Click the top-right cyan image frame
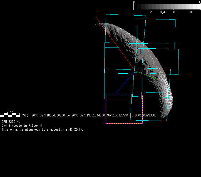Image resolution: width=201 pixels, height=177 pixels. [x=175, y=33]
